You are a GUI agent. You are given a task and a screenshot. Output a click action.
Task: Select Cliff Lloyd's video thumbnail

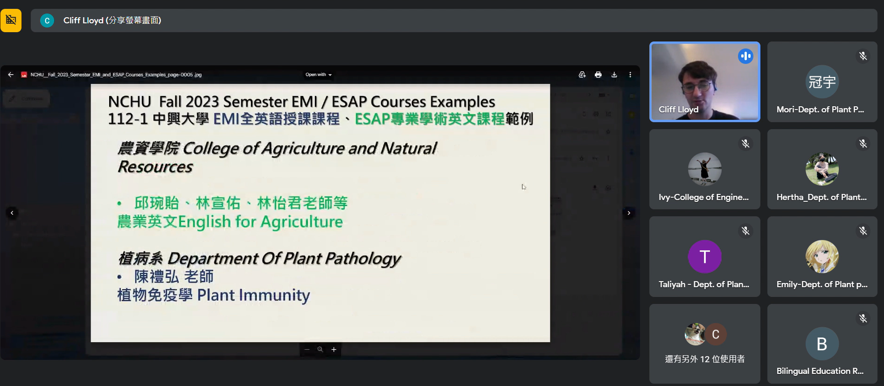(705, 82)
